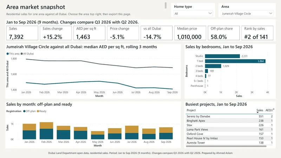281x158 pixels.
Task: Click the Sales column sort arrow
Action: pyautogui.click(x=257, y=112)
